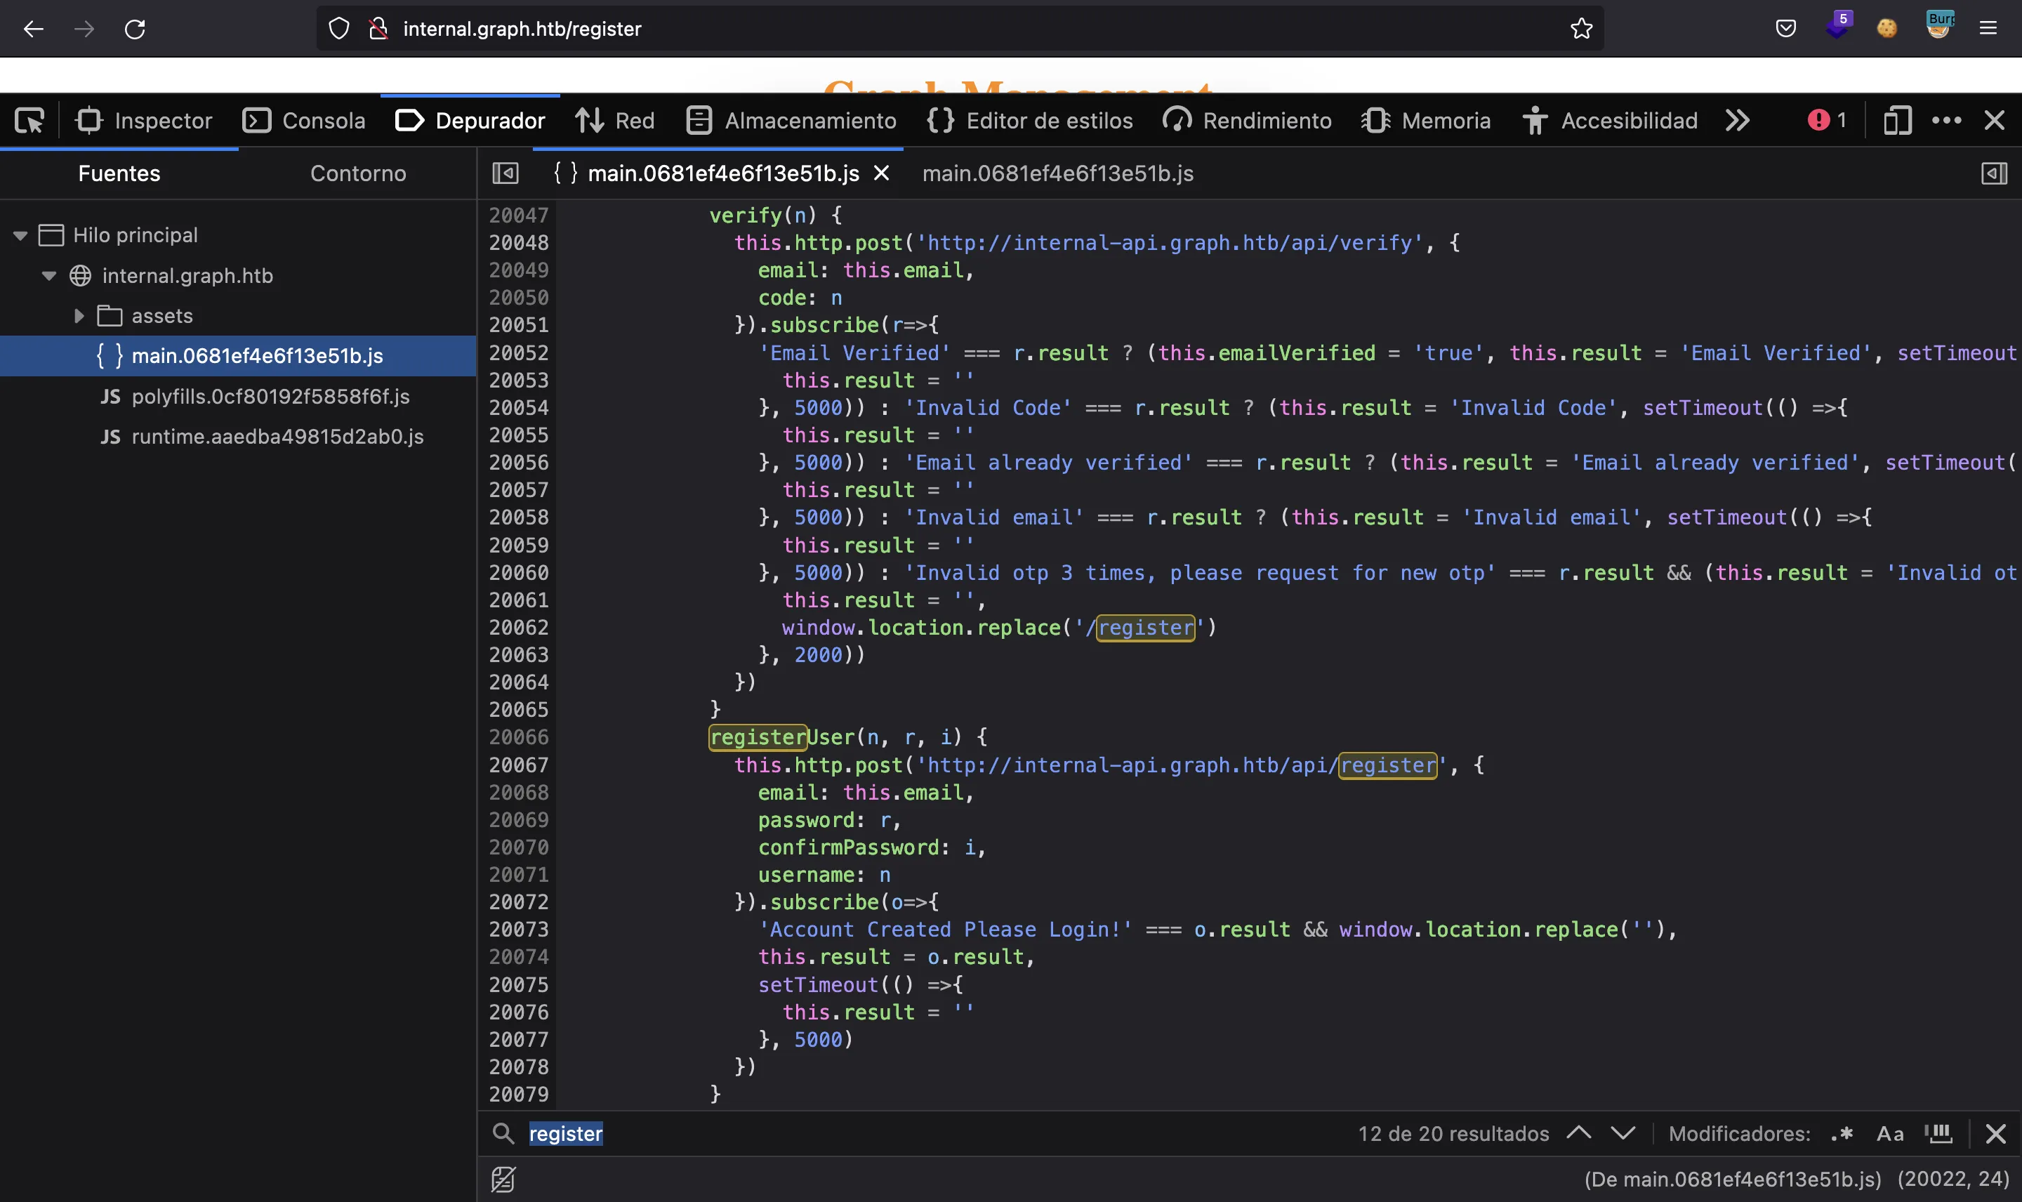Image resolution: width=2022 pixels, height=1202 pixels.
Task: Click the forward navigation arrow
Action: point(84,29)
